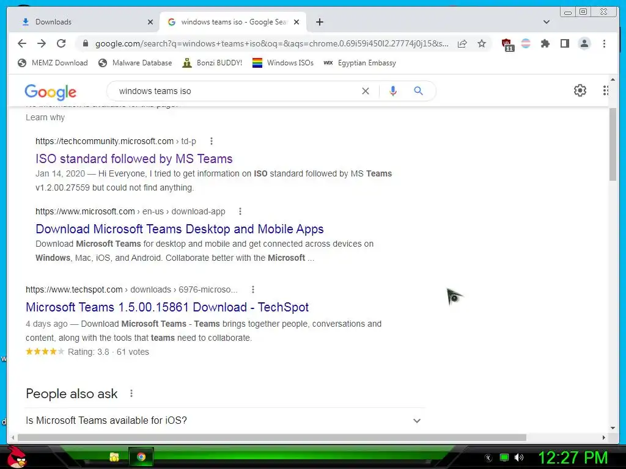Screen dimensions: 626x469
Task: Open 'ISO standard followed by MS Teams' result
Action: [x=134, y=159]
